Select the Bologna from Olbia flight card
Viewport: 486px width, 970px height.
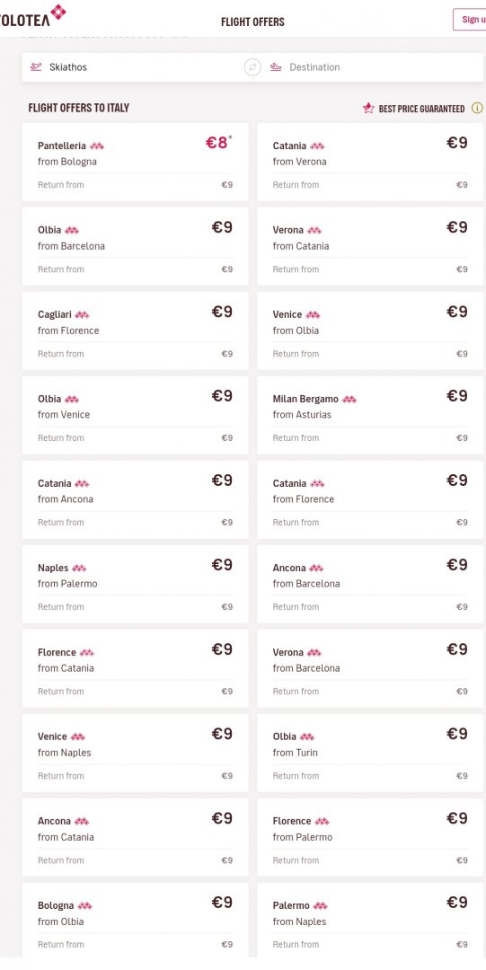(x=135, y=921)
